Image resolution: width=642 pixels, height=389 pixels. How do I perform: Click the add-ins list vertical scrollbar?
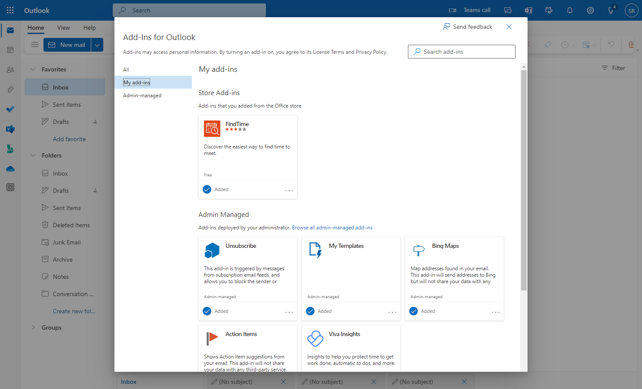point(524,180)
